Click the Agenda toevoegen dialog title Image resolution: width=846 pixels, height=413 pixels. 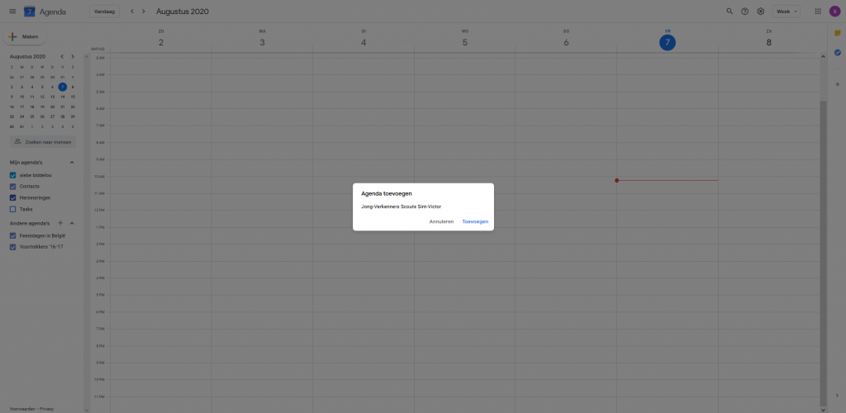[387, 193]
